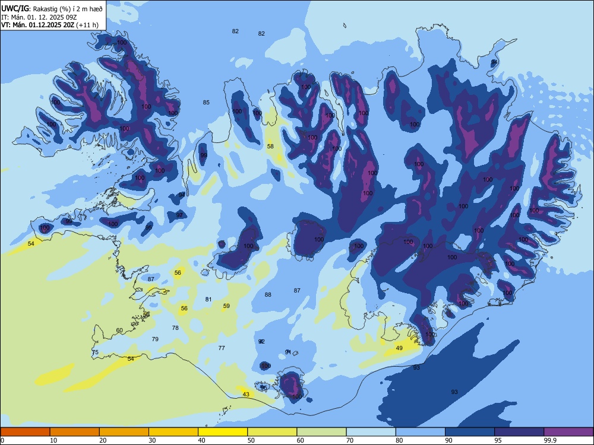594x445 pixels.
Task: Pick the bright yellow 40–50 legend swatch
Action: click(x=223, y=432)
